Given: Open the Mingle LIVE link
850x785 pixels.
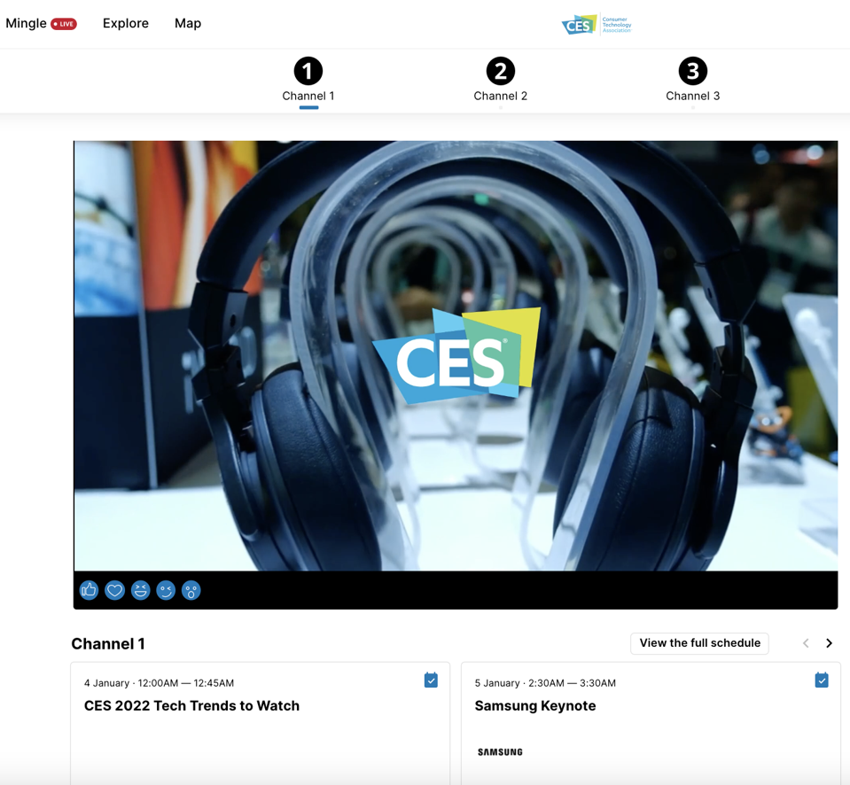Looking at the screenshot, I should (x=42, y=23).
